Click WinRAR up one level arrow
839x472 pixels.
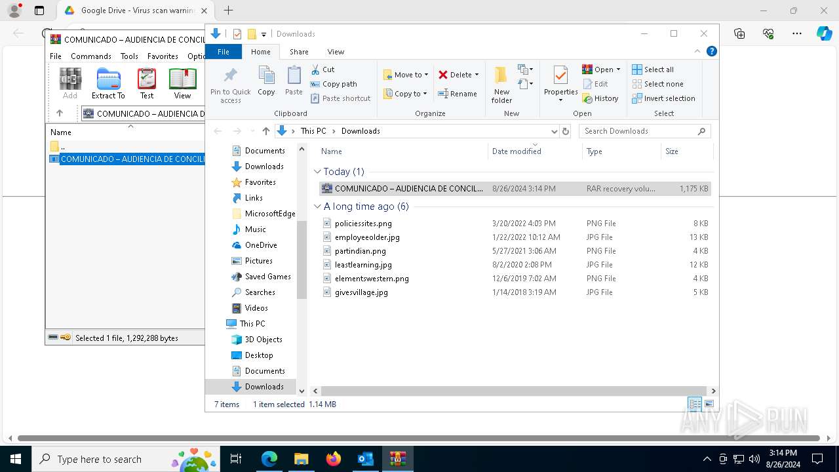pyautogui.click(x=60, y=113)
